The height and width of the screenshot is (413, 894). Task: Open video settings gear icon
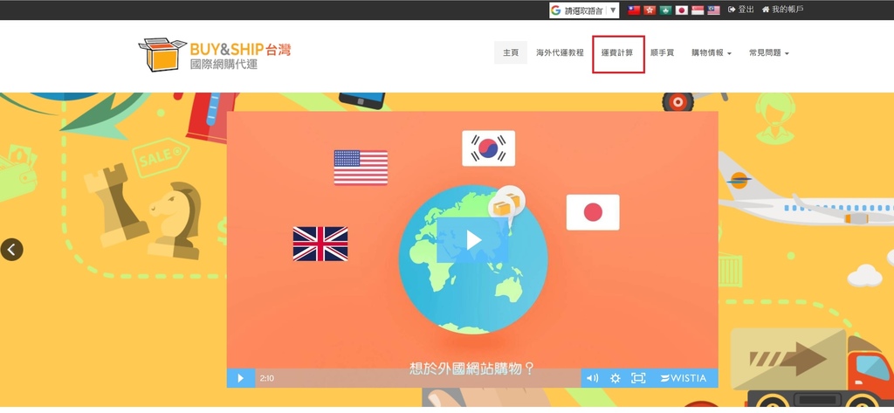pos(615,378)
